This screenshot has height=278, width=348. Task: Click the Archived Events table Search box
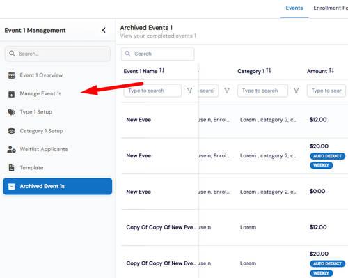pos(157,54)
